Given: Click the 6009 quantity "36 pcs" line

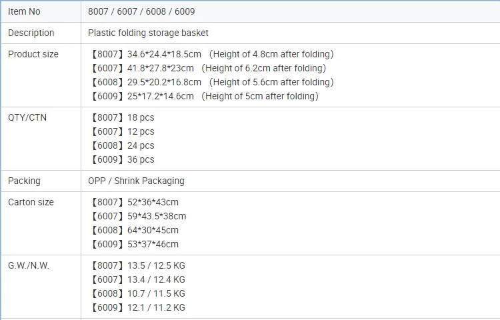Looking at the screenshot, I should pyautogui.click(x=121, y=159).
